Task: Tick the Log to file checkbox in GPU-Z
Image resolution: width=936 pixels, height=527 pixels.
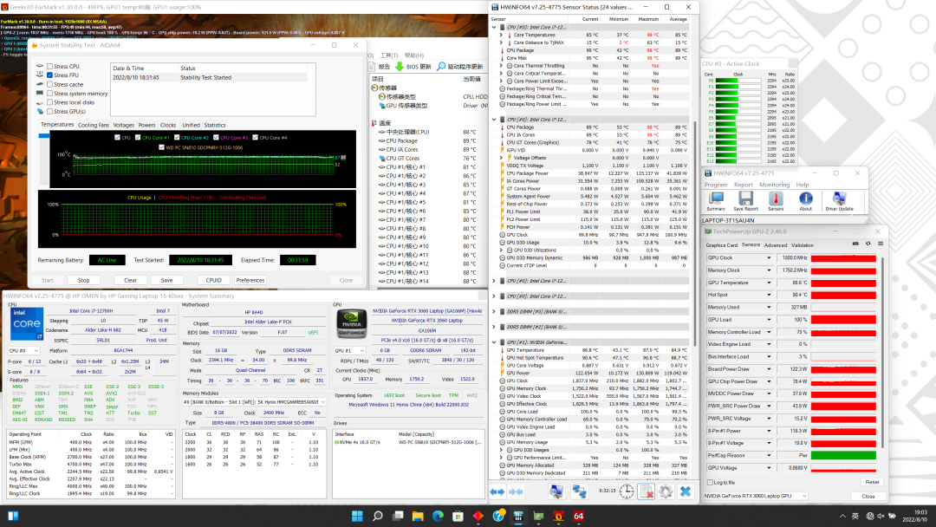Action: [x=710, y=482]
